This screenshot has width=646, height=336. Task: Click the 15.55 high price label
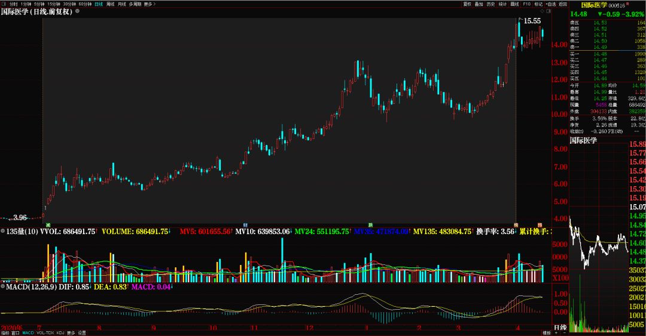(532, 21)
